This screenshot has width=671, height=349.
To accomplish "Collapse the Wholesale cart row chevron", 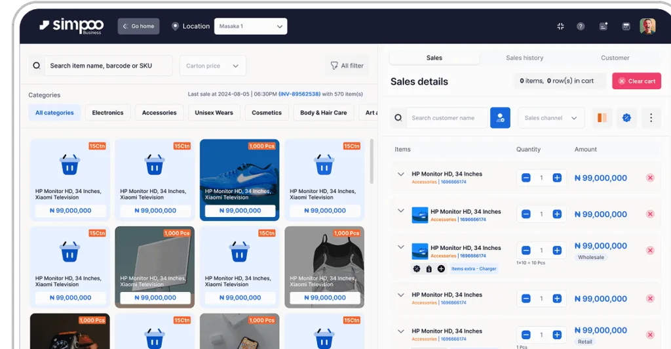I will (400, 247).
